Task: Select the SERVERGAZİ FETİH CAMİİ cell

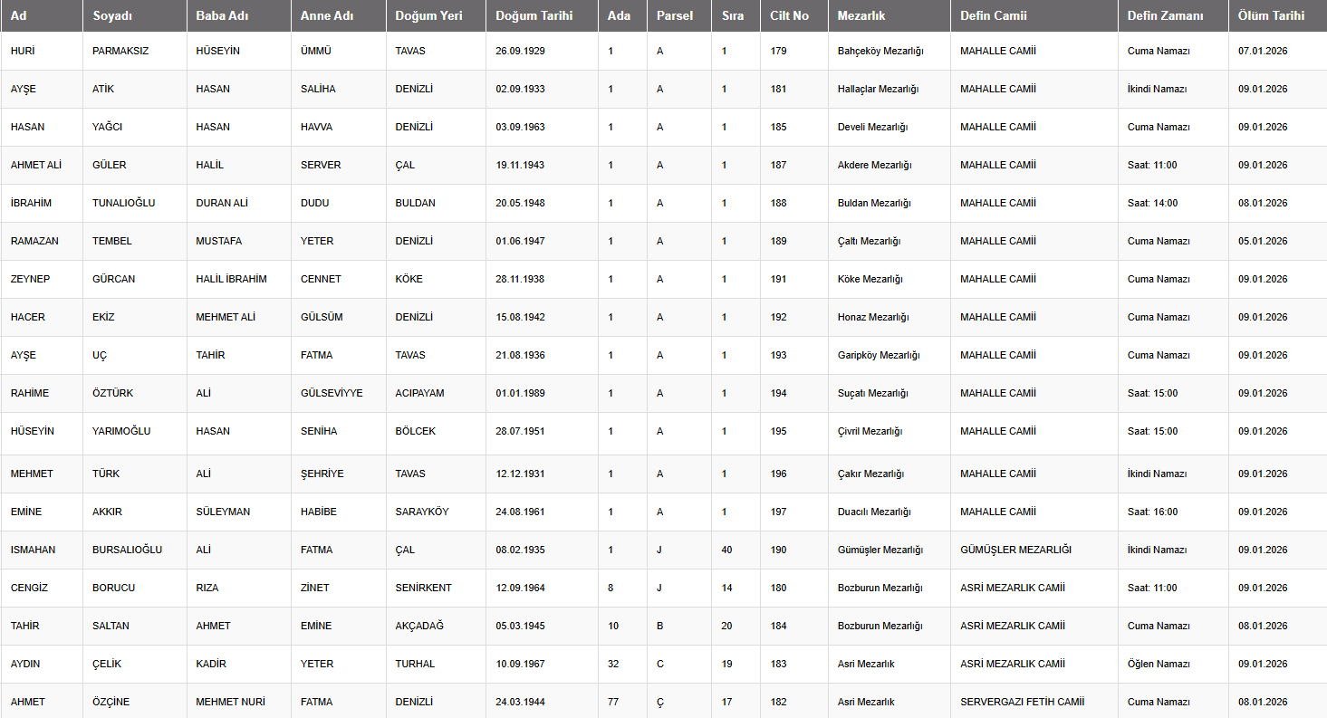Action: [1022, 702]
